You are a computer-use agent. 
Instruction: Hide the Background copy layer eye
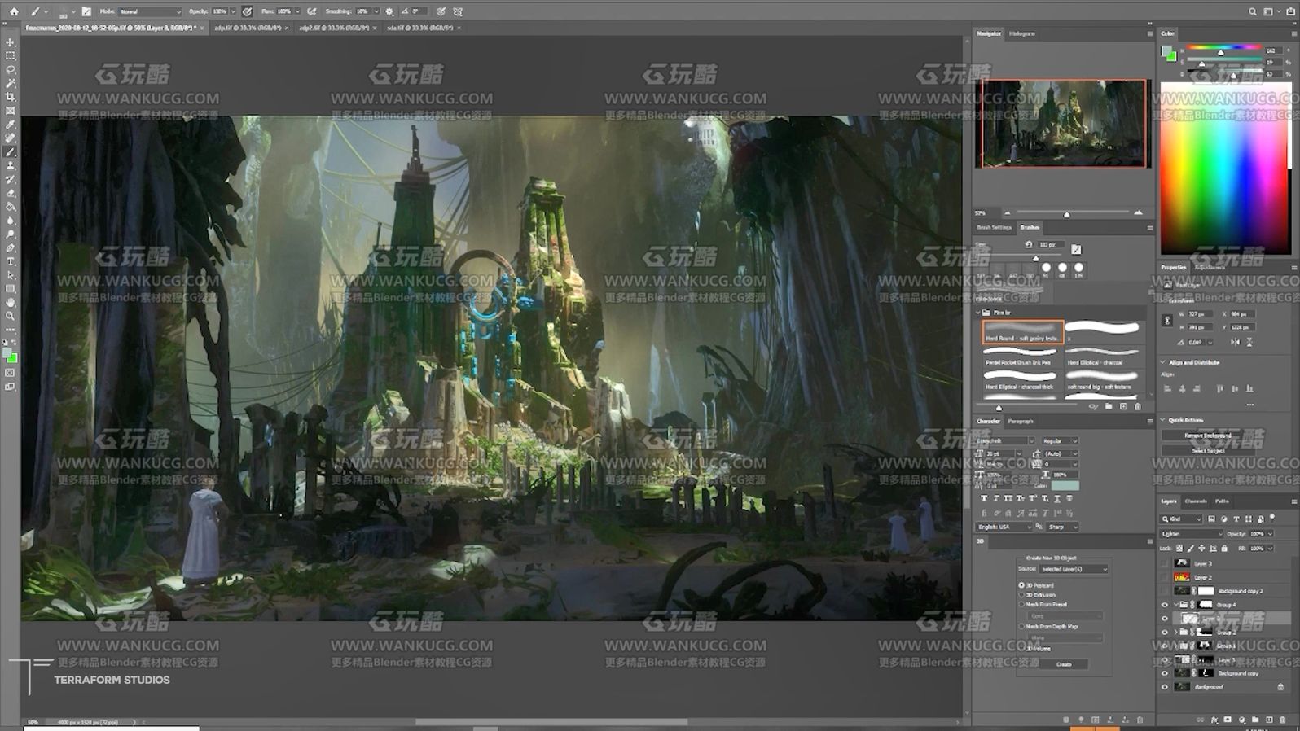click(x=1165, y=673)
